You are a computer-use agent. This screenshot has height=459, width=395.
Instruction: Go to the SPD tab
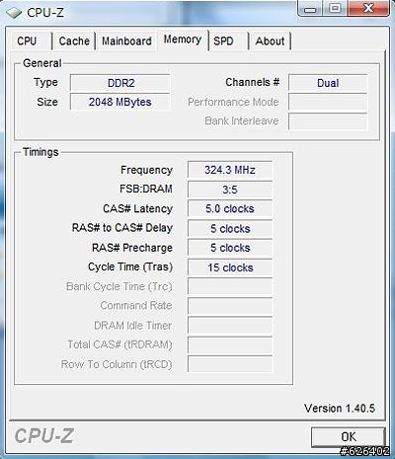point(228,41)
